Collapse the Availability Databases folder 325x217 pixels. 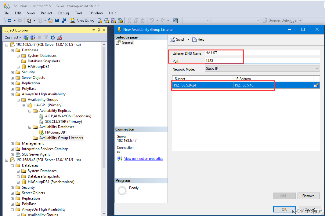(30, 127)
